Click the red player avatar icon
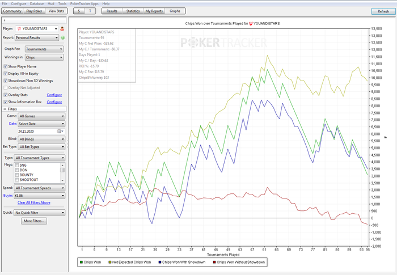The height and width of the screenshot is (275, 397). tap(61, 28)
